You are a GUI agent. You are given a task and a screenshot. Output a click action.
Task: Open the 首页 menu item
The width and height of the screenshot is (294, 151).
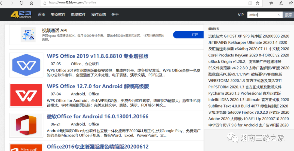42,15
